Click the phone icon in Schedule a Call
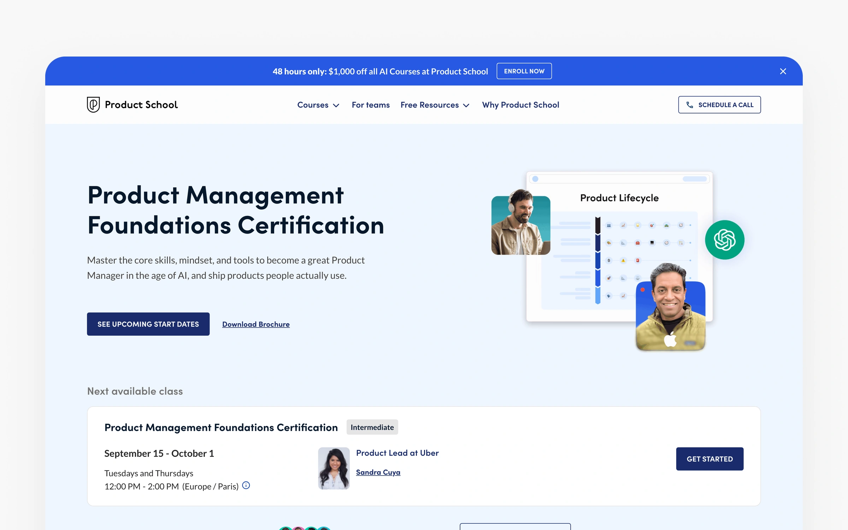This screenshot has height=530, width=848. click(x=689, y=105)
